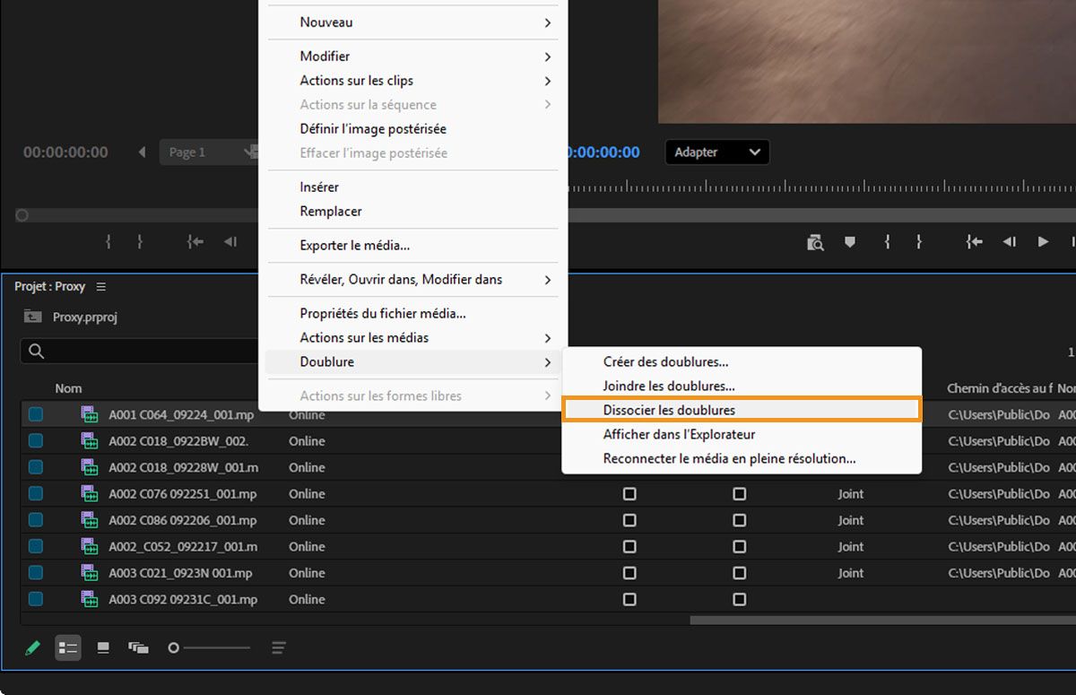
Task: Click the Step Back one frame icon
Action: 1009,242
